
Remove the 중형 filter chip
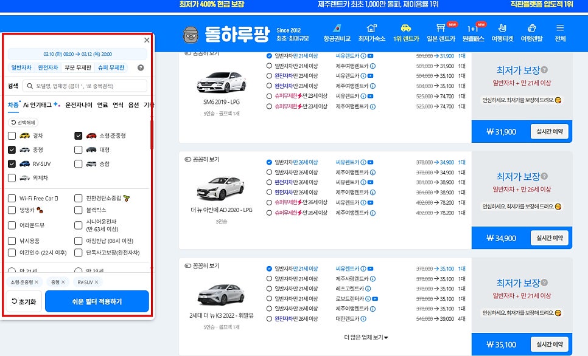coord(63,282)
